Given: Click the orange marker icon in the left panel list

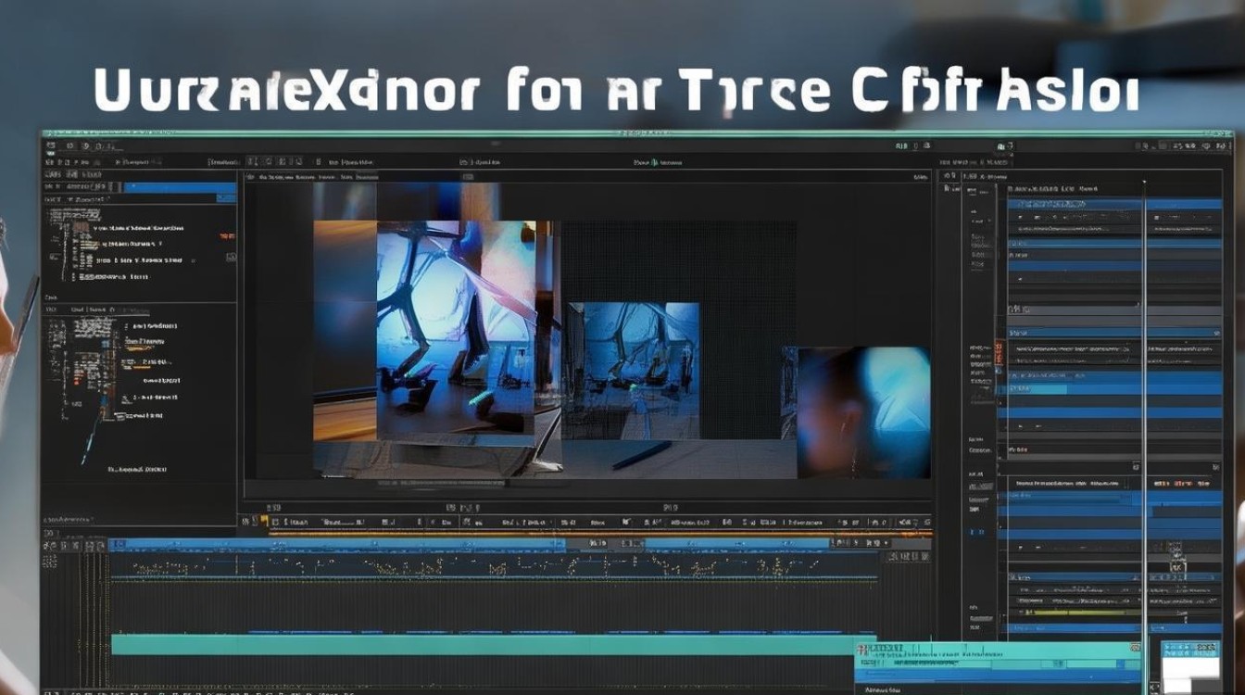Looking at the screenshot, I should [227, 237].
